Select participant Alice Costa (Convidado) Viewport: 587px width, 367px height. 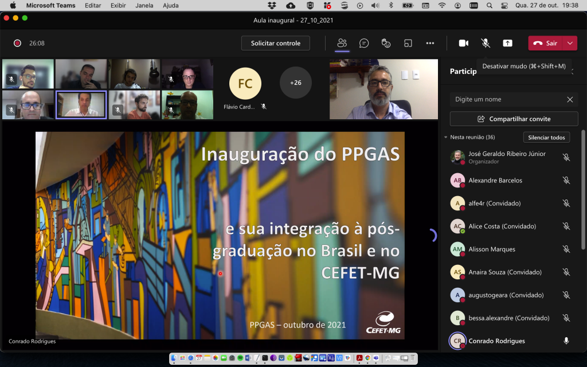point(511,226)
